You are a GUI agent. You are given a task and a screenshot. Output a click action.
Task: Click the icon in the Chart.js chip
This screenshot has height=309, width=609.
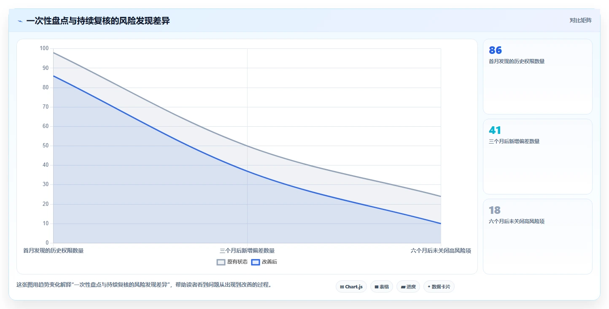(342, 287)
